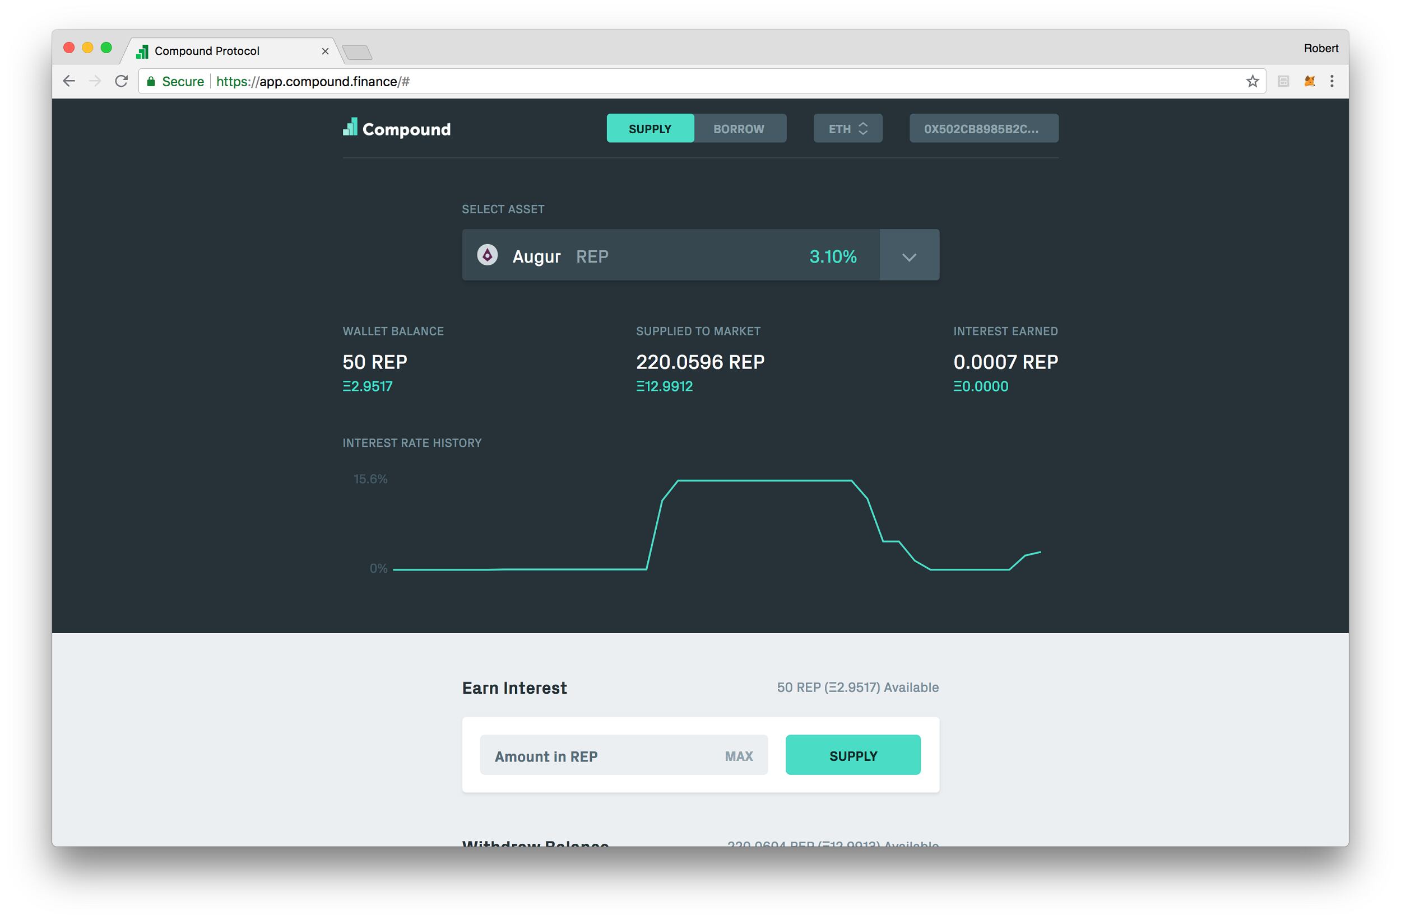Click the Compound logo icon

pos(350,127)
